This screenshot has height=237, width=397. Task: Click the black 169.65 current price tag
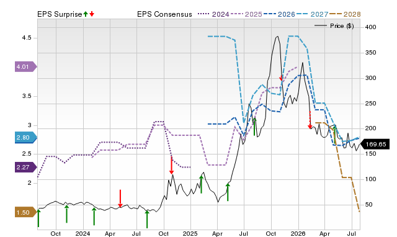375,145
